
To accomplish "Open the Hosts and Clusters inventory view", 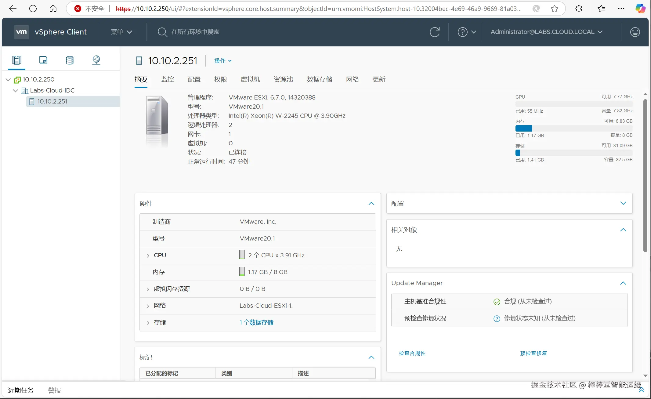I will pyautogui.click(x=16, y=60).
